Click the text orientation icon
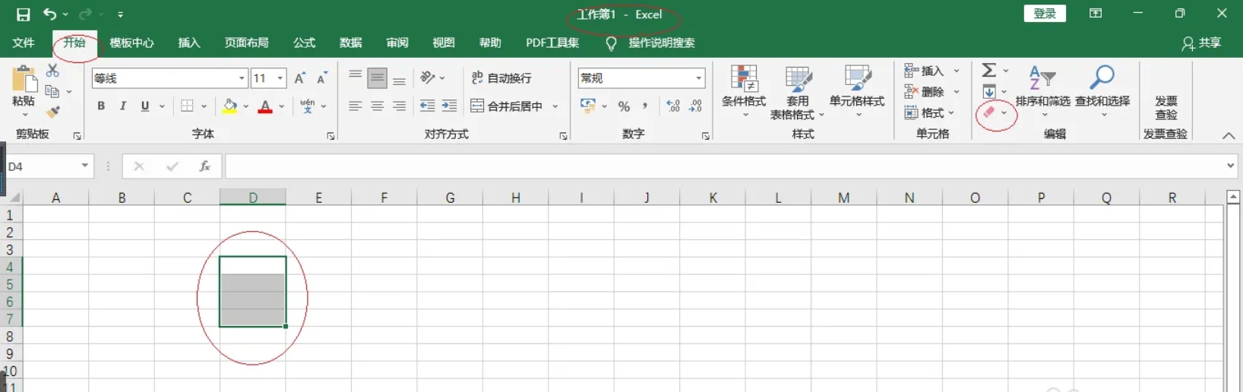The width and height of the screenshot is (1243, 392). click(428, 77)
